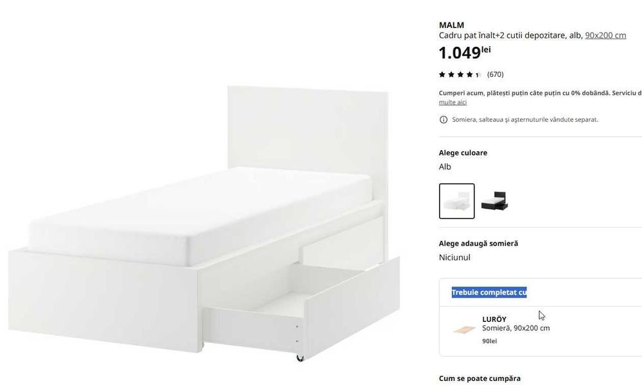Click the MALM product title
The image size is (642, 388).
451,26
